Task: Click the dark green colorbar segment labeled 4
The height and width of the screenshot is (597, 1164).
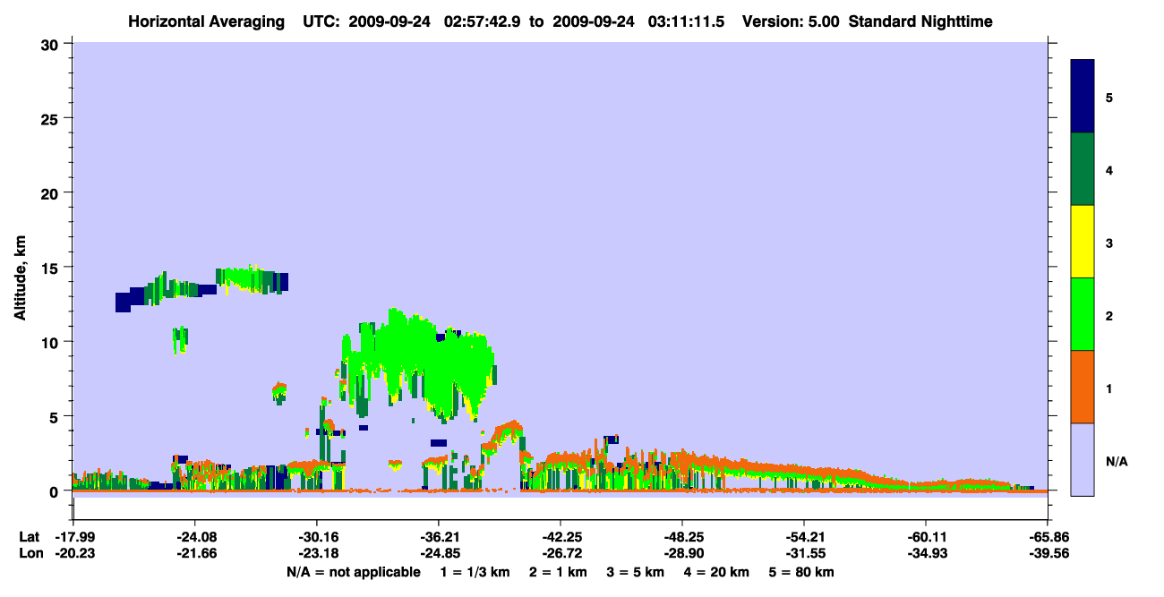Action: click(x=1083, y=169)
